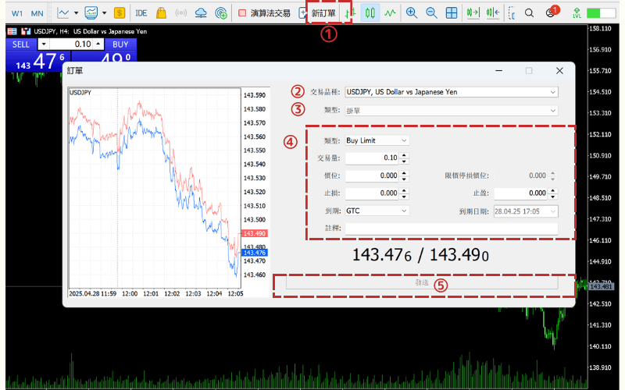This screenshot has width=625, height=390.
Task: Select the W1 timeframe tab
Action: [16, 12]
